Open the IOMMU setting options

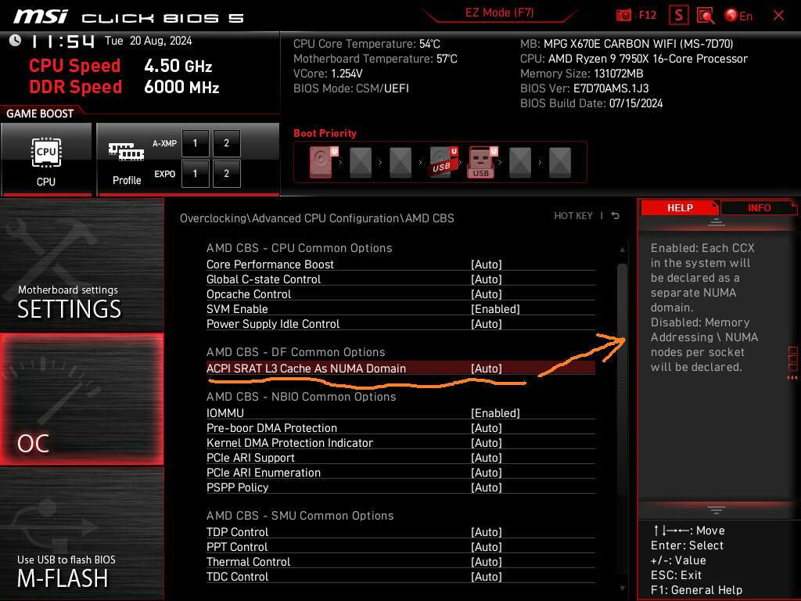click(495, 413)
